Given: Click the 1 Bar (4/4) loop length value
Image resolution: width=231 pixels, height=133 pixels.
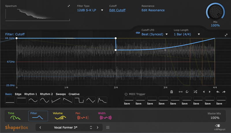Looking at the screenshot, I should coord(182,34).
